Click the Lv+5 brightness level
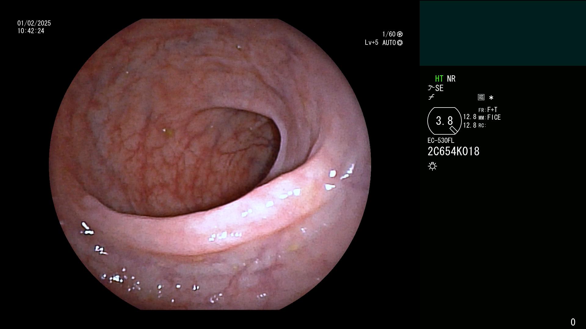586x329 pixels. [371, 42]
